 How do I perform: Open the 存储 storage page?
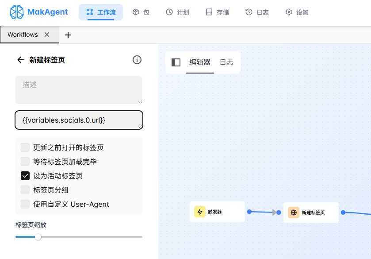click(216, 12)
